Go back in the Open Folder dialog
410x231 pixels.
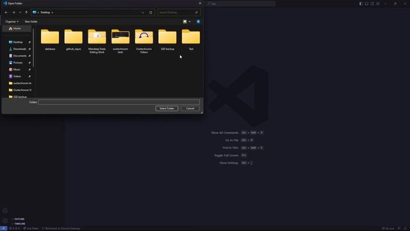pyautogui.click(x=6, y=12)
